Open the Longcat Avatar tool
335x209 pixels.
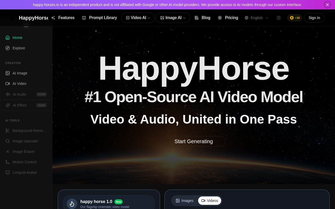tap(26, 172)
